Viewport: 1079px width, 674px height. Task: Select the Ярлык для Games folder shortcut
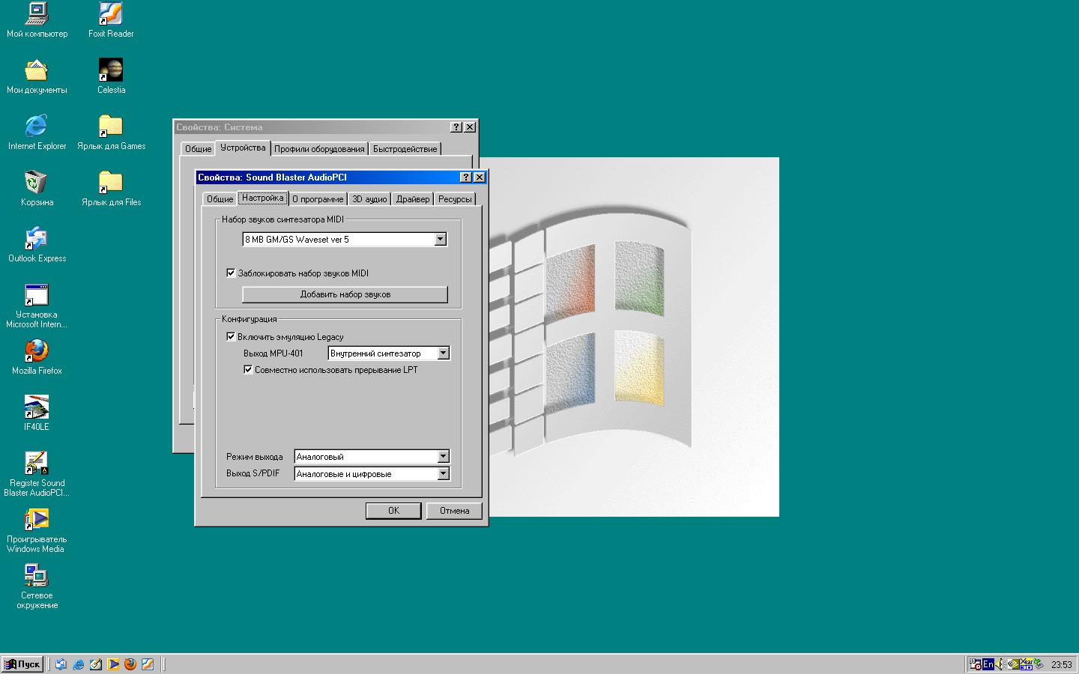111,133
